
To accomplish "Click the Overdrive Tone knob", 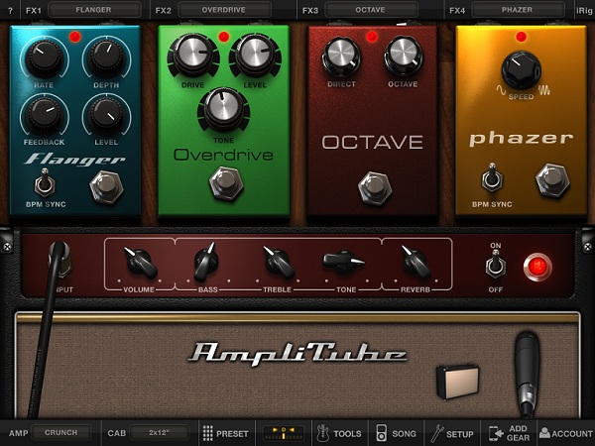I will tap(223, 109).
